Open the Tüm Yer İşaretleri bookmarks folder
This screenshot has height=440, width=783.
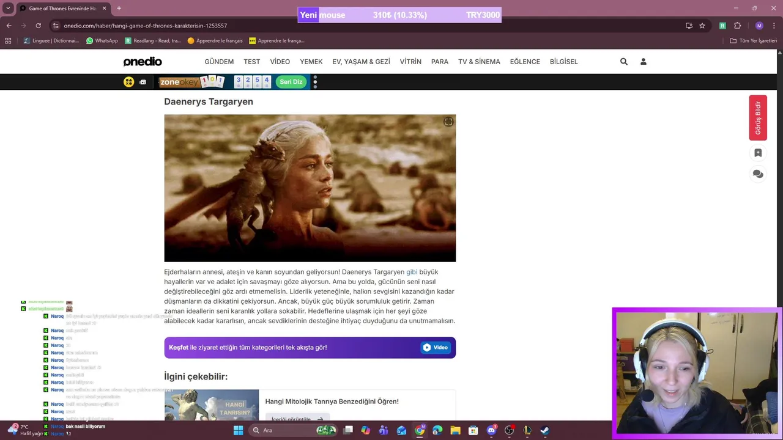click(x=754, y=41)
